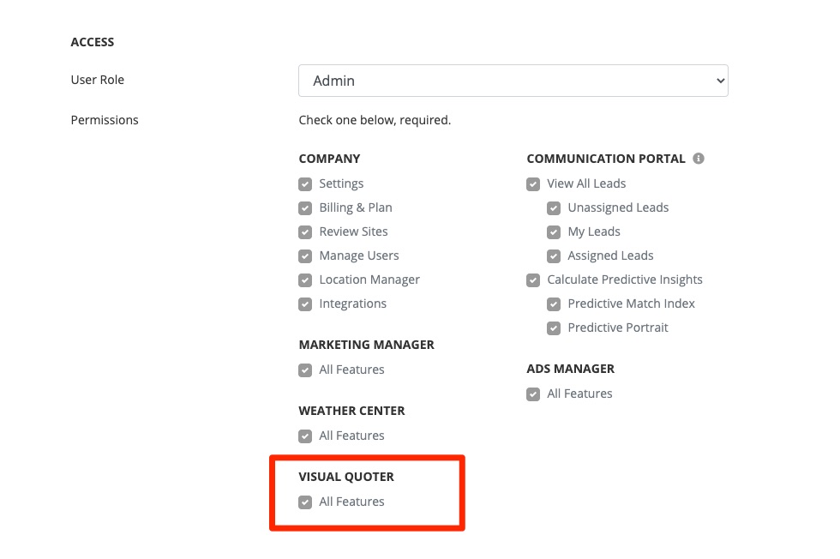Screen dimensions: 840x559
Task: Disable Assigned Leads permission
Action: (554, 256)
